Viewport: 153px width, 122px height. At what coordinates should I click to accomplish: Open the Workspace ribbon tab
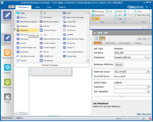coord(23,7)
